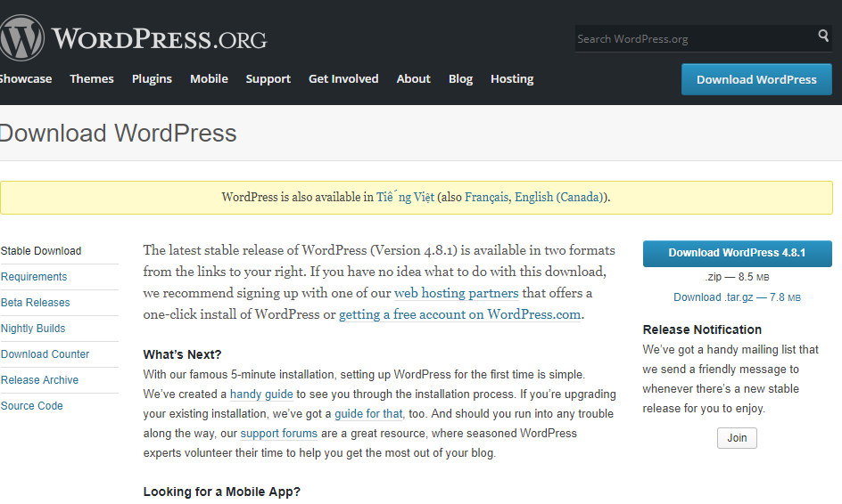The image size is (842, 504).
Task: Select Nightly Builds in the sidebar
Action: point(33,329)
